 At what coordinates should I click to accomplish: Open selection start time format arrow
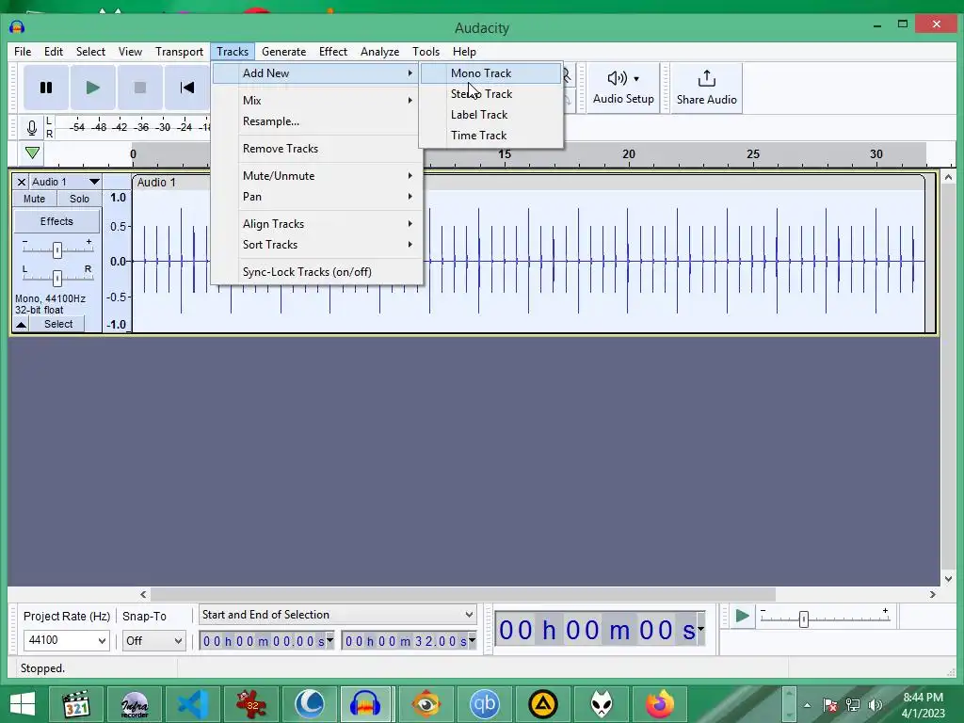click(330, 640)
